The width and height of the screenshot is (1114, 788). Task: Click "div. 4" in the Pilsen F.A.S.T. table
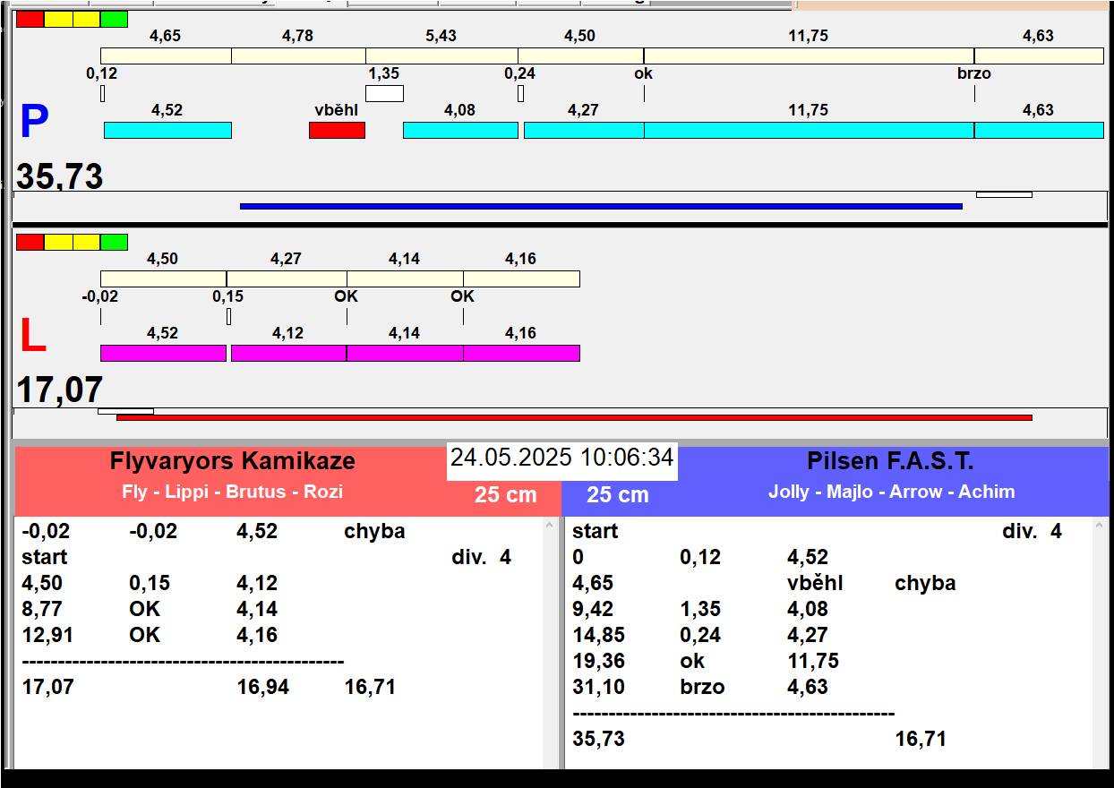pyautogui.click(x=1032, y=531)
